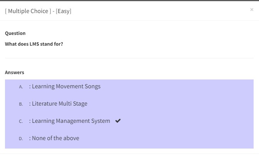Choose the "Literature Multi Stage" answer

[x=60, y=104]
